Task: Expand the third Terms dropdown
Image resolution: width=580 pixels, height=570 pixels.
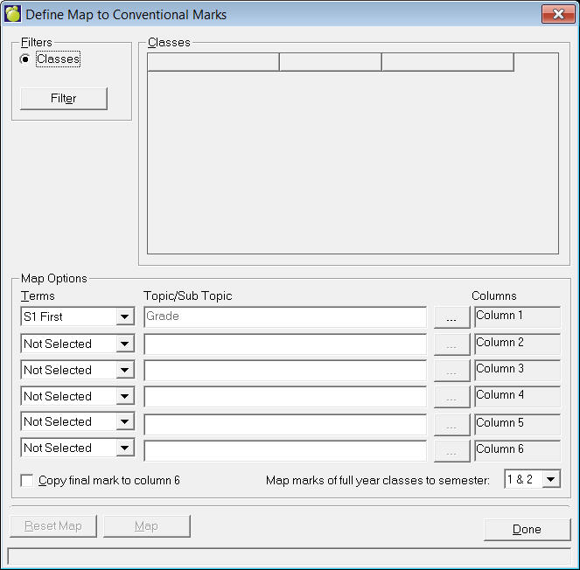Action: tap(125, 371)
